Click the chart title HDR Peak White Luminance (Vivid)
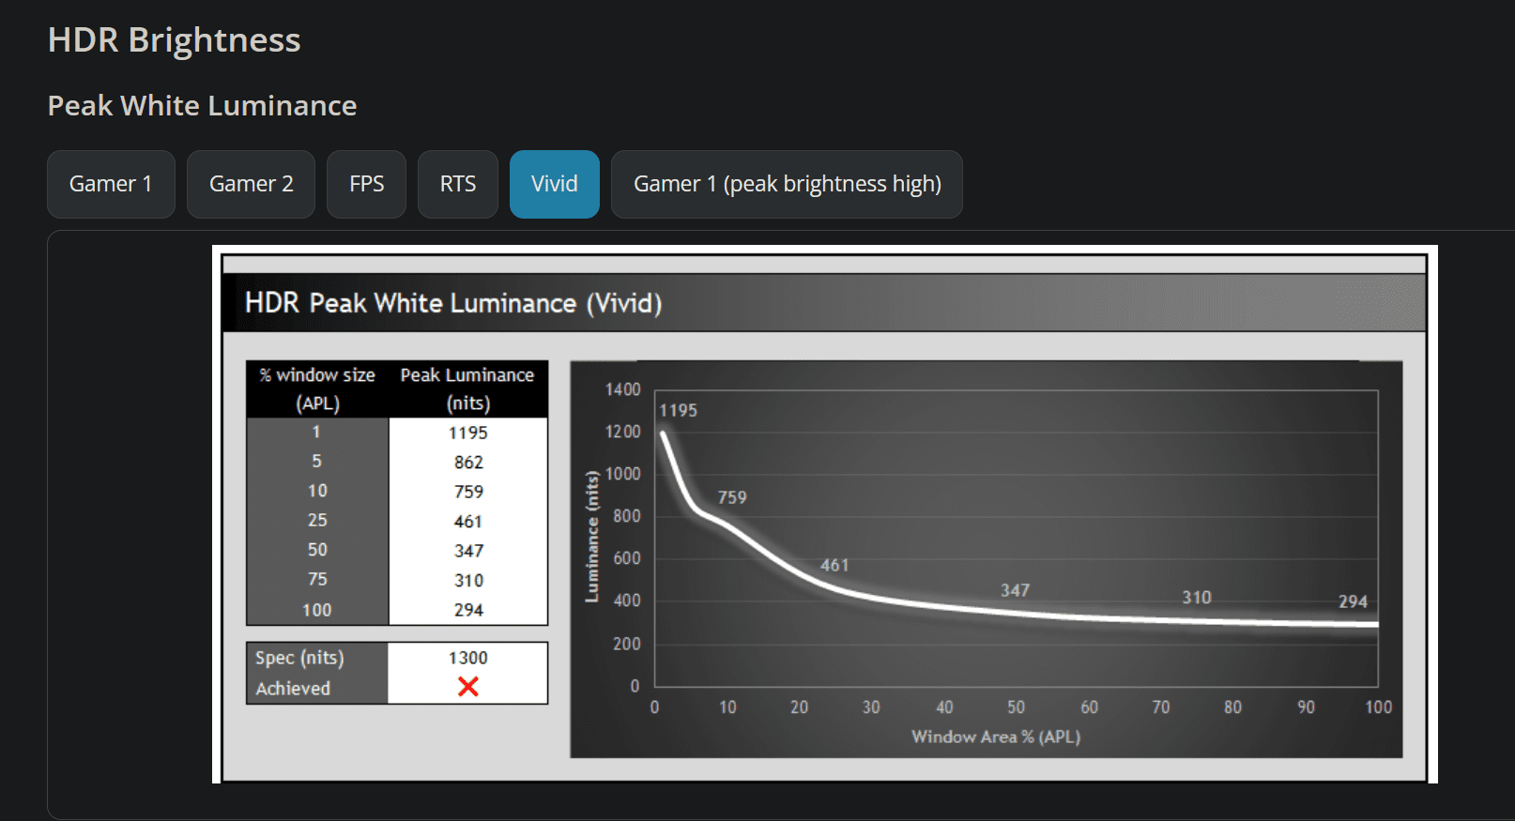Image resolution: width=1515 pixels, height=821 pixels. 453,303
